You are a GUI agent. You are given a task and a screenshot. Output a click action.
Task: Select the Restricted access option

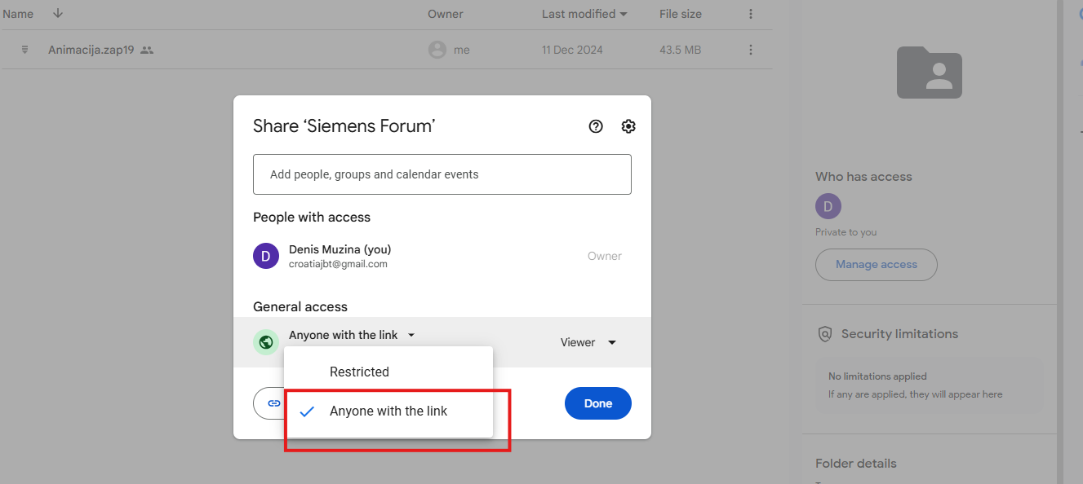(x=359, y=372)
